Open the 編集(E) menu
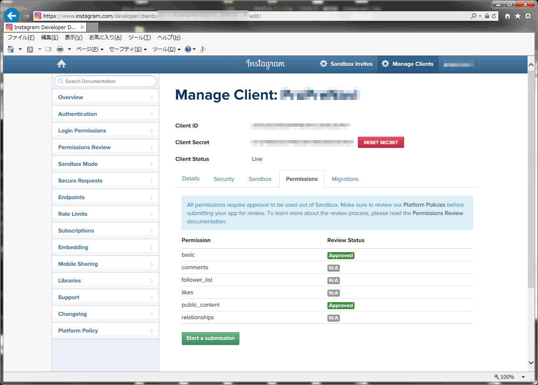The width and height of the screenshot is (538, 385). click(x=50, y=37)
